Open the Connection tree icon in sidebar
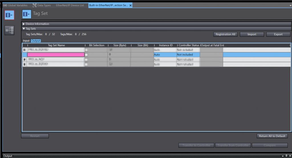The height and width of the screenshot is (158, 292). pyautogui.click(x=9, y=30)
